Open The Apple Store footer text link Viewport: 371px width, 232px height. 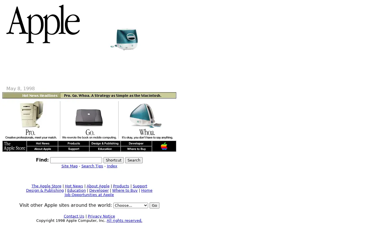coord(46,186)
